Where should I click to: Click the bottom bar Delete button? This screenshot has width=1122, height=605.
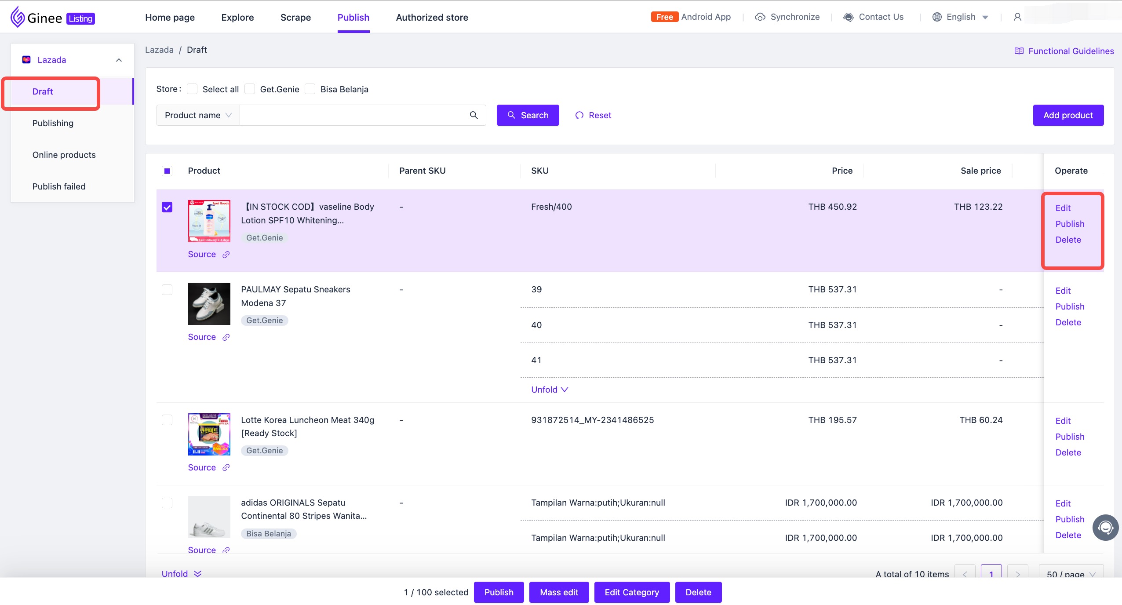698,592
